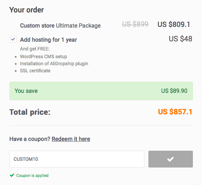Click the Total price US $857.1 amount
The width and height of the screenshot is (202, 185).
175,112
